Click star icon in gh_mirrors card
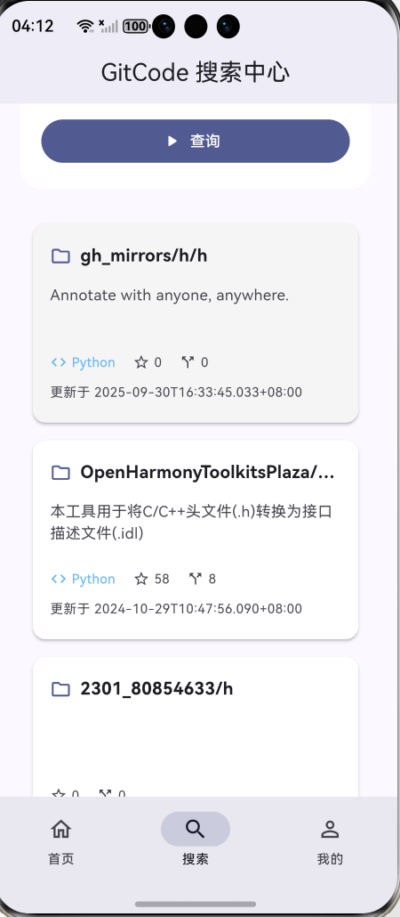 point(141,362)
